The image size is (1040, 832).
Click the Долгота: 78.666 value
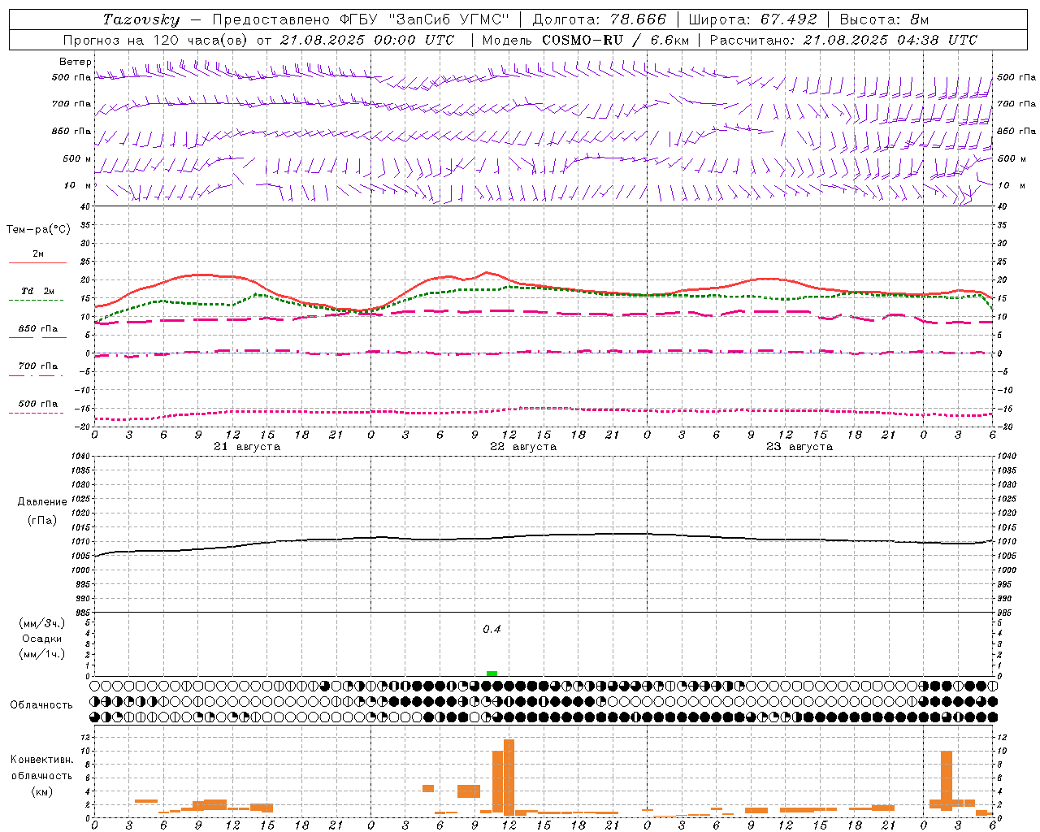point(600,19)
